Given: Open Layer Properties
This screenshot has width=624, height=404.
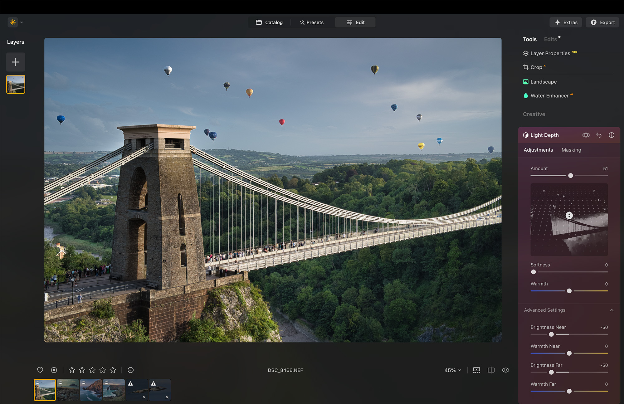Looking at the screenshot, I should click(x=550, y=53).
